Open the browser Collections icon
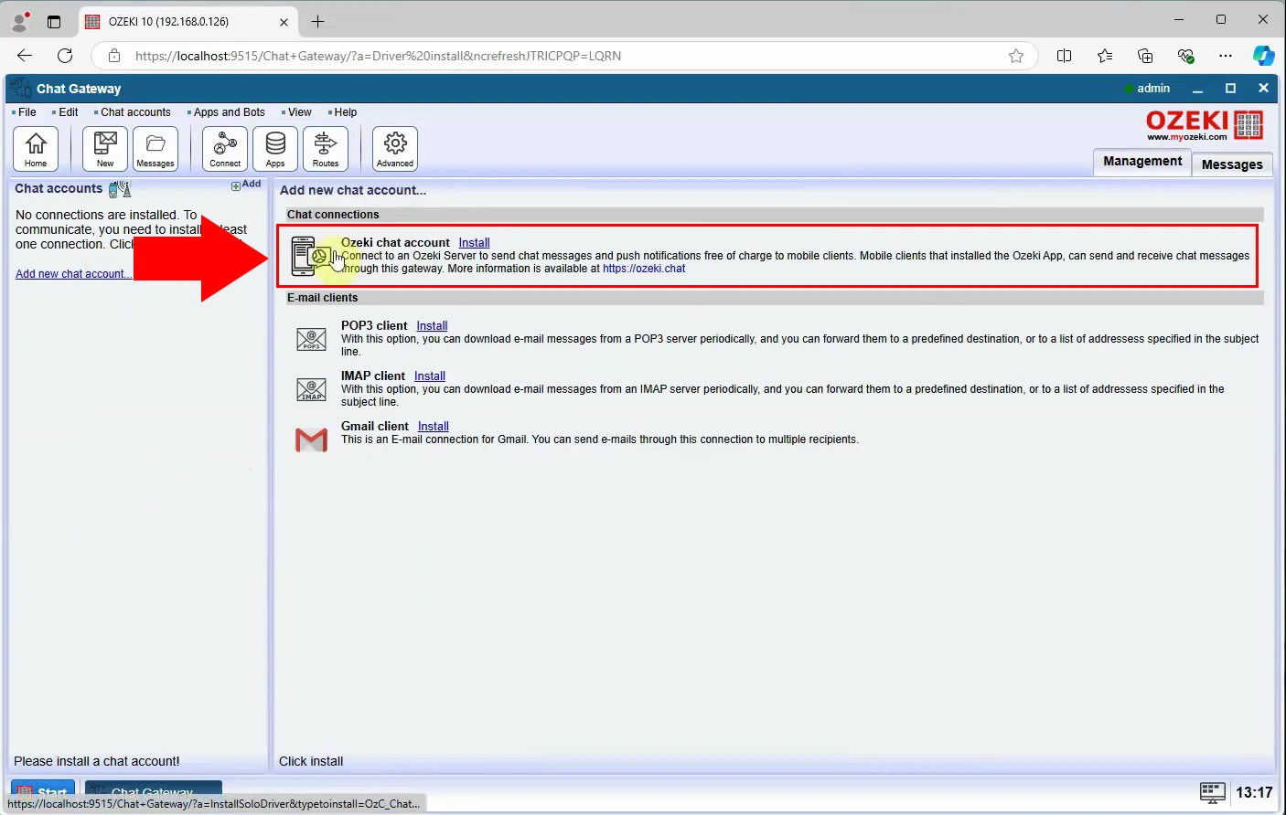 tap(1145, 56)
